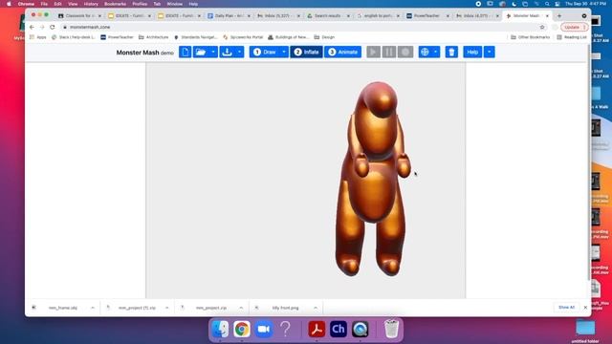Open the History menu in menu bar
This screenshot has width=612, height=344.
[91, 4]
